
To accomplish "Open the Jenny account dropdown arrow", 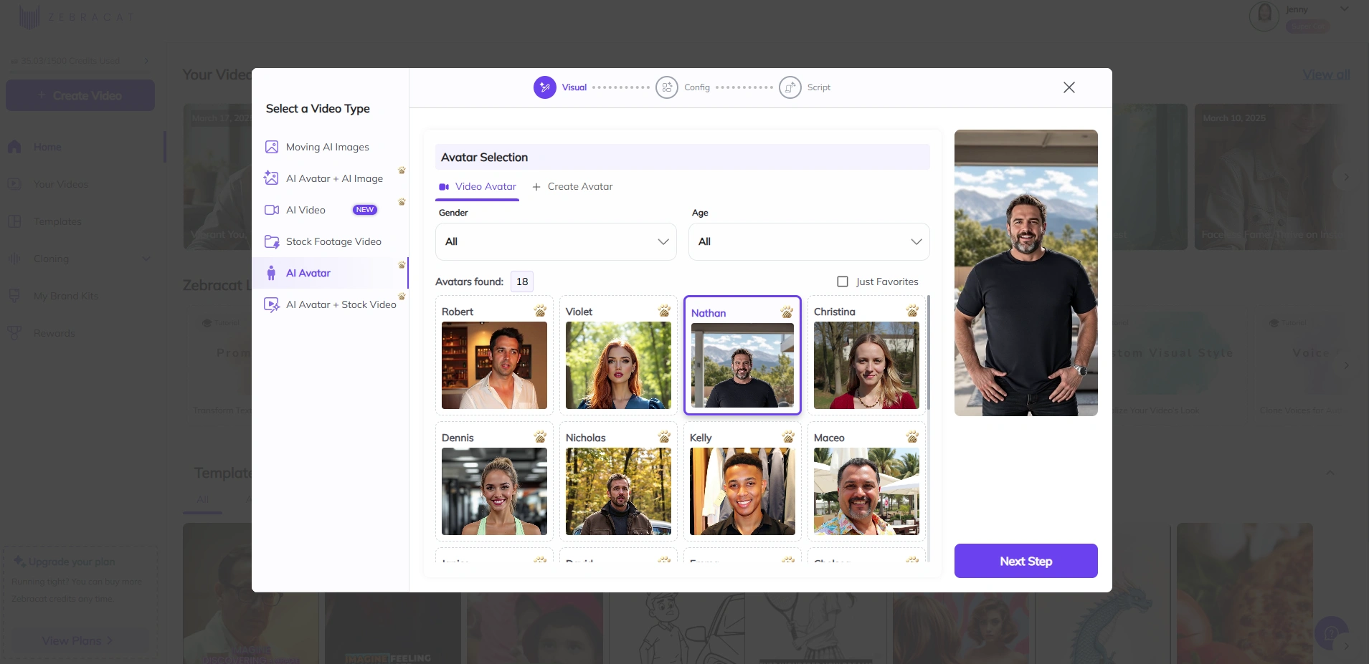I will [x=1344, y=9].
